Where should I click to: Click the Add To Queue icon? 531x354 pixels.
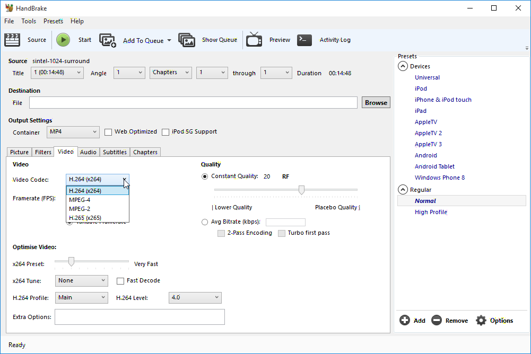click(108, 40)
